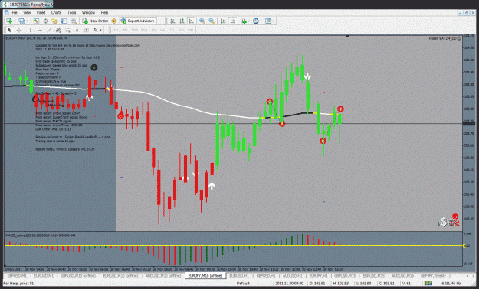Viewport: 479px width, 289px height.
Task: Activate the standard cursor tool
Action: point(9,30)
